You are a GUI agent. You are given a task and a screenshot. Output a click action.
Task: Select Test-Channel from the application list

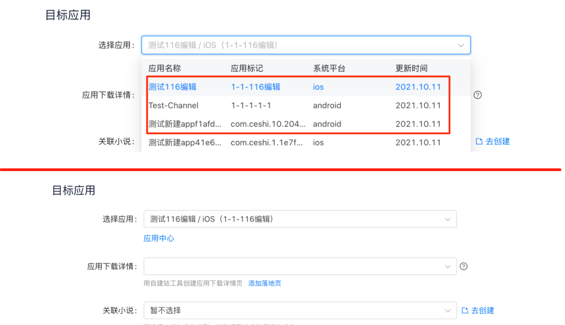coord(174,105)
